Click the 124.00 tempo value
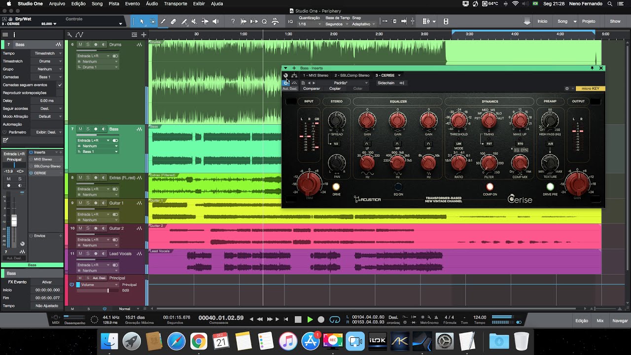Screen dimensions: 631x355 (480, 318)
